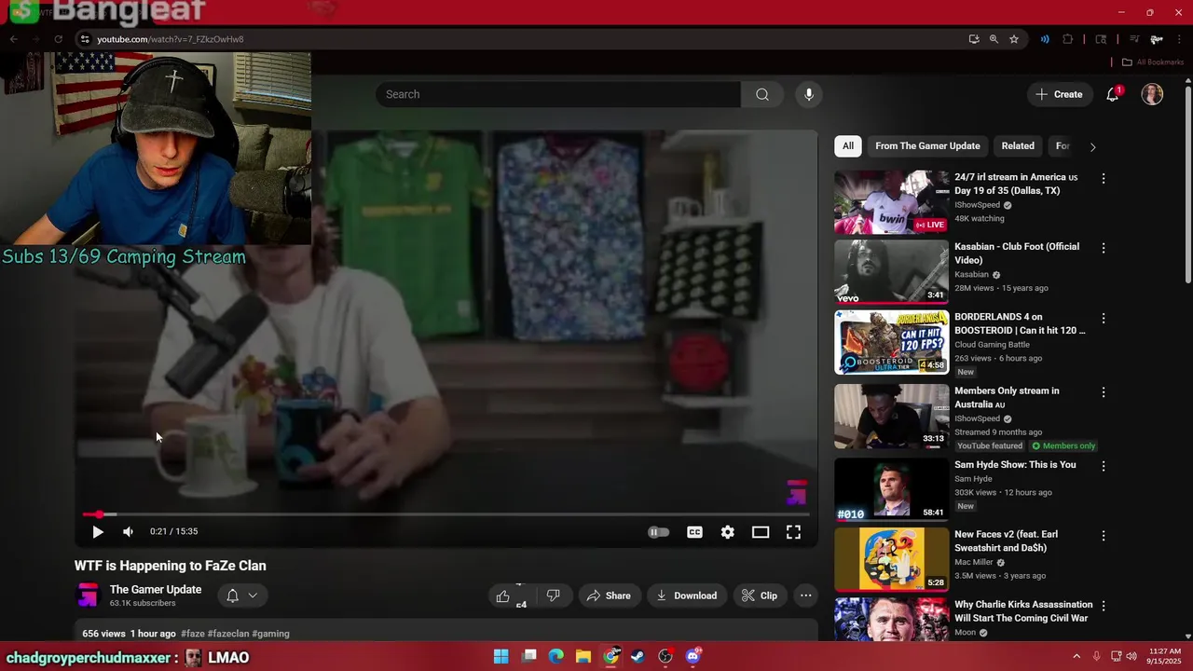Open options for Borderlands 4 video
This screenshot has height=671, width=1193.
1104,318
